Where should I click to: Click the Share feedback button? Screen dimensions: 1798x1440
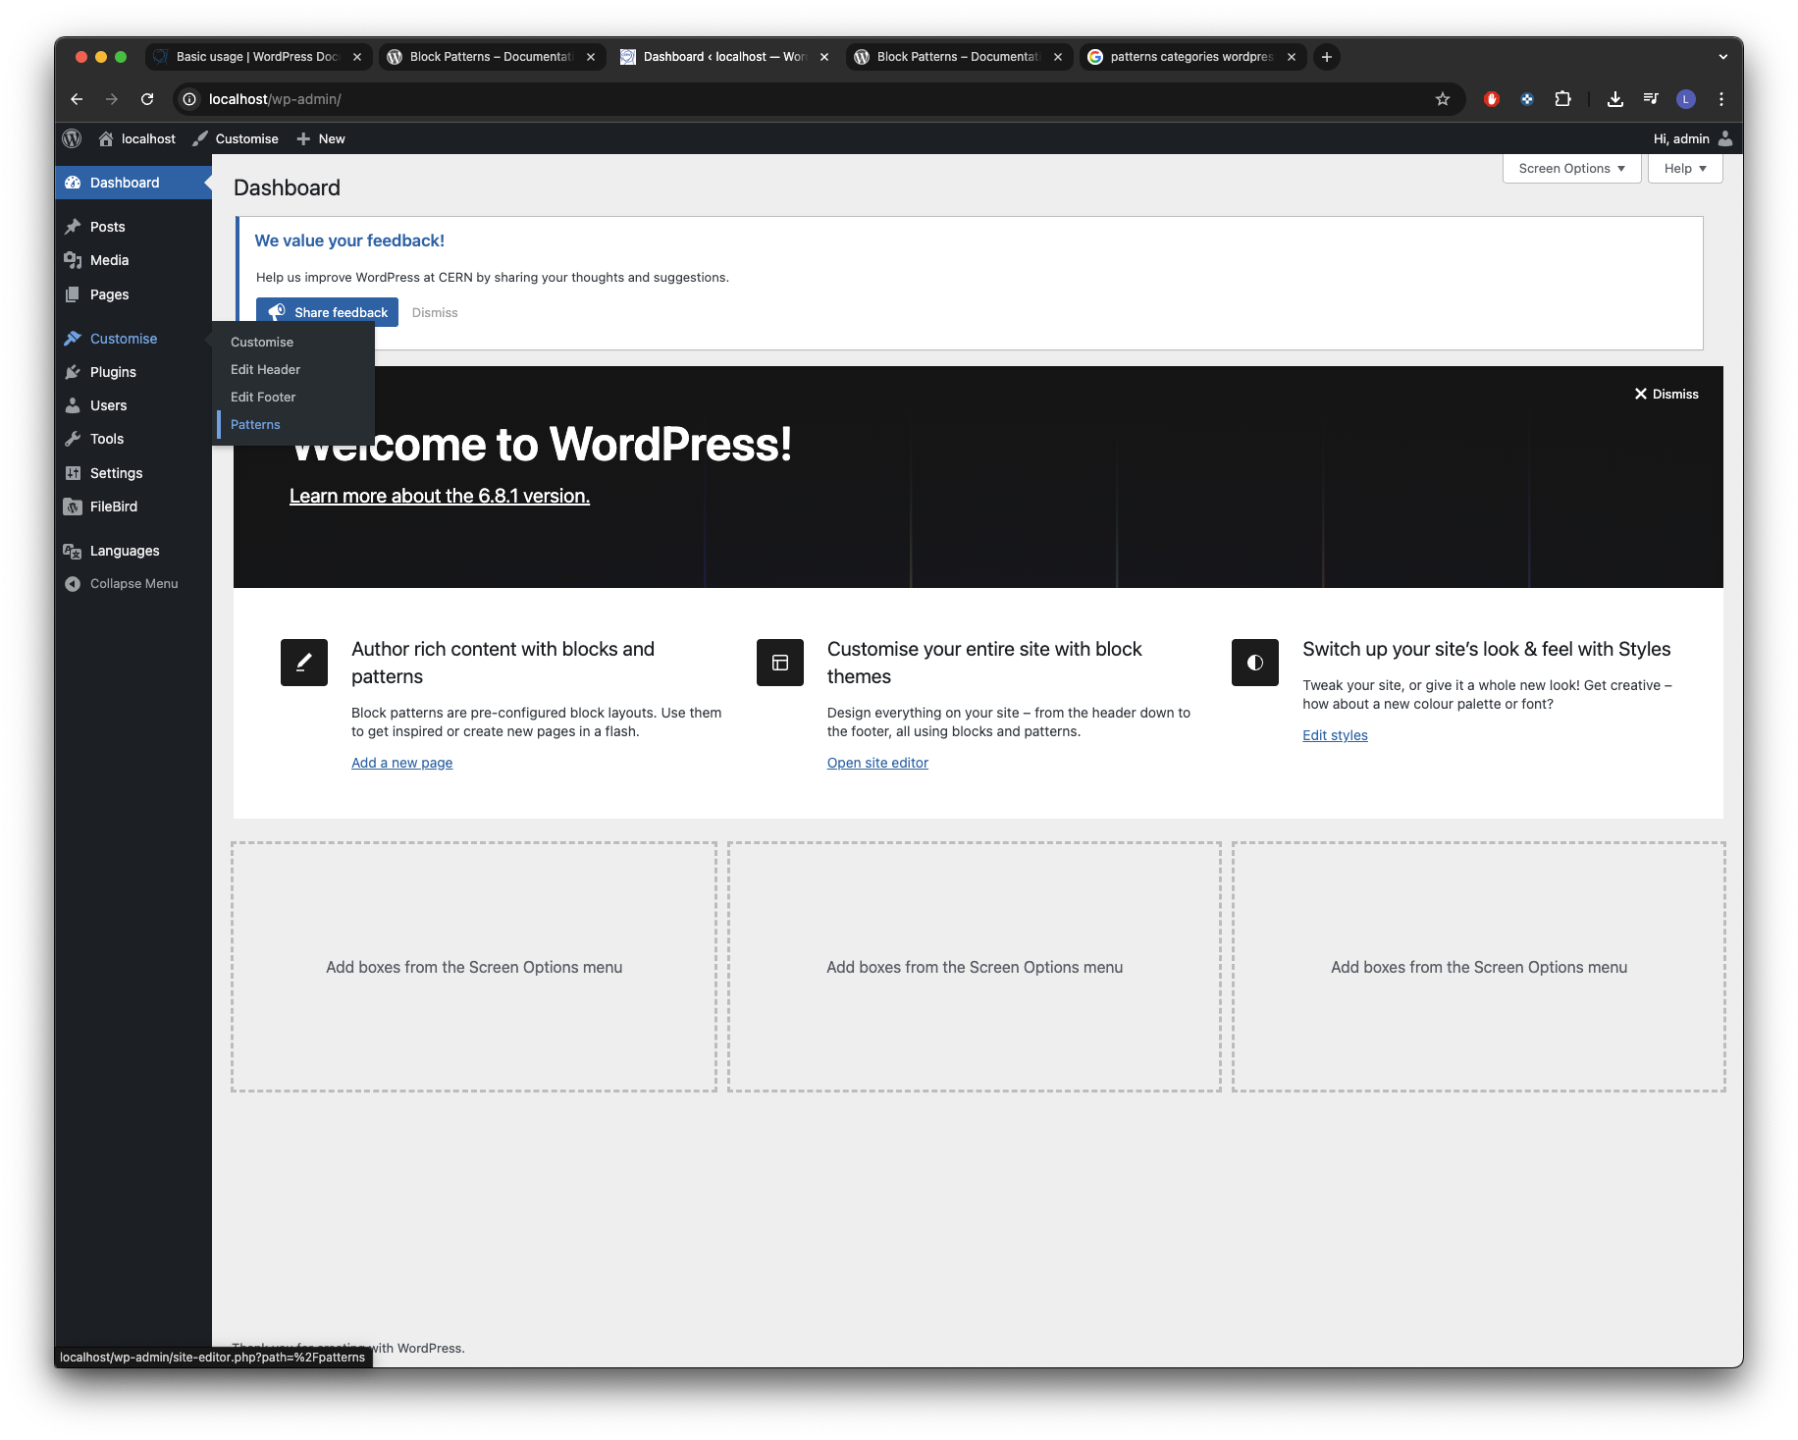[327, 312]
